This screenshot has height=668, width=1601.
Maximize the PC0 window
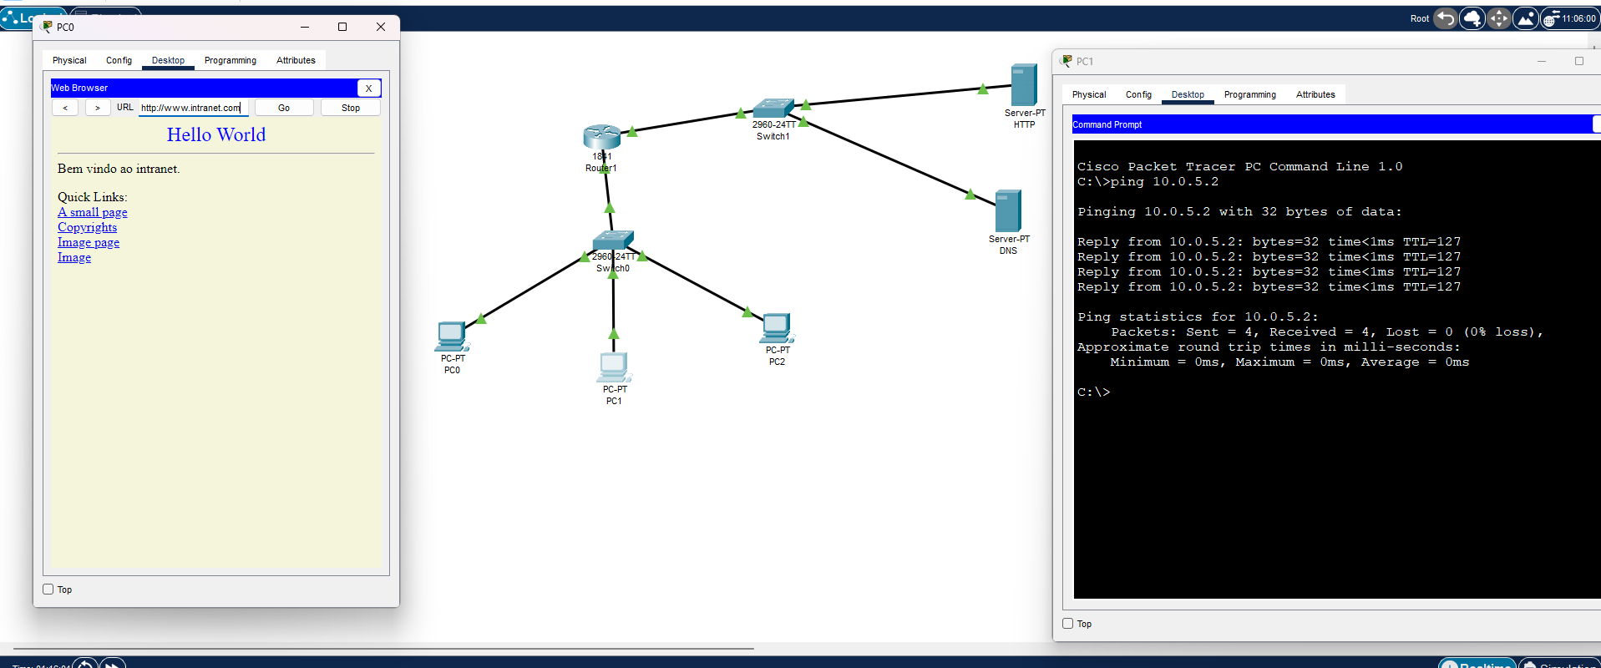pos(342,27)
